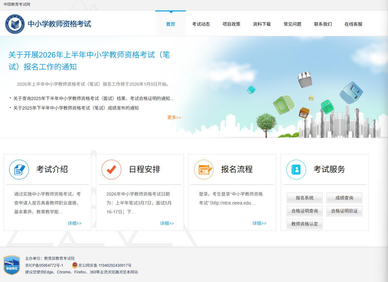Open the 首页 navigation tab
388x282 pixels.
pyautogui.click(x=171, y=24)
